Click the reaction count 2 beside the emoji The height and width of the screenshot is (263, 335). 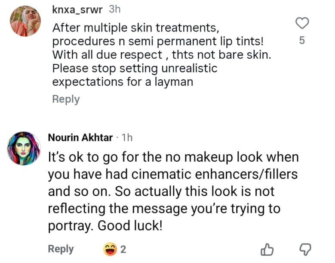[123, 249]
